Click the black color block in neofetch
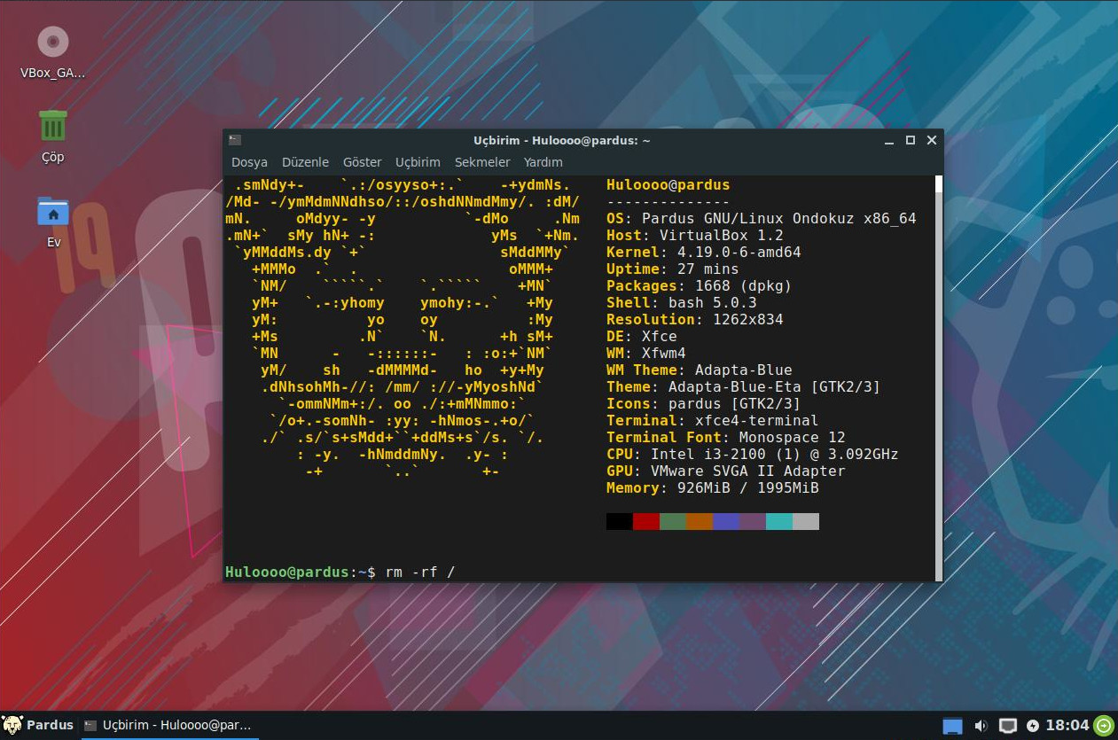Image resolution: width=1118 pixels, height=740 pixels. pos(620,521)
